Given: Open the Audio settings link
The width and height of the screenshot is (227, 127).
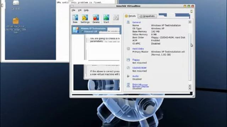Looking at the screenshot, I should [135, 76].
